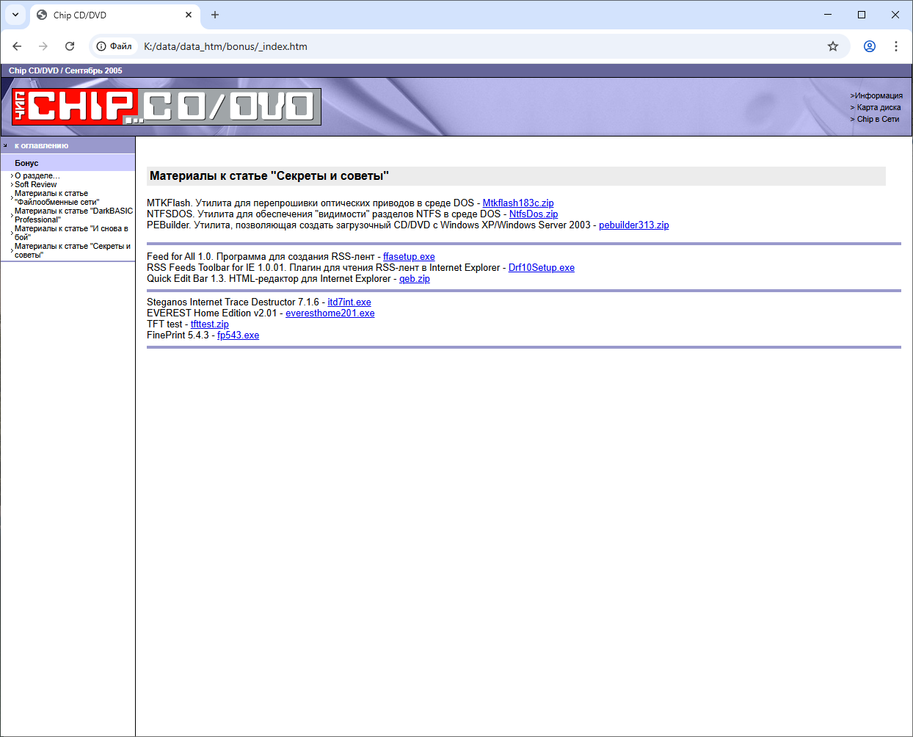Open "И снова в бой" article materials
This screenshot has width=913, height=737.
(x=71, y=233)
